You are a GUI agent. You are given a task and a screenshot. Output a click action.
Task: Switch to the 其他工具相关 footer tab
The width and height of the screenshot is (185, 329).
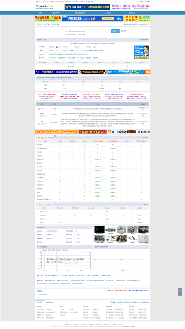click(49, 302)
